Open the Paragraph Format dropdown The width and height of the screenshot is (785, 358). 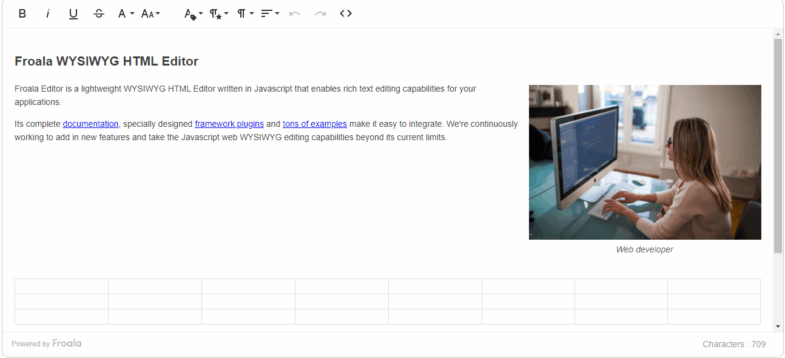point(243,13)
